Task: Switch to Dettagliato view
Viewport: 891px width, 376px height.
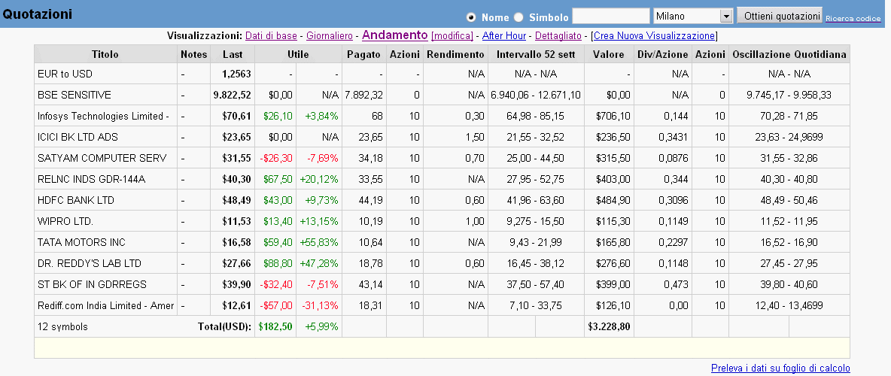Action: [x=558, y=36]
